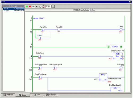Image resolution: width=133 pixels, height=98 pixels.
Task: Stop simulation with the red square button
Action: coord(30,7)
